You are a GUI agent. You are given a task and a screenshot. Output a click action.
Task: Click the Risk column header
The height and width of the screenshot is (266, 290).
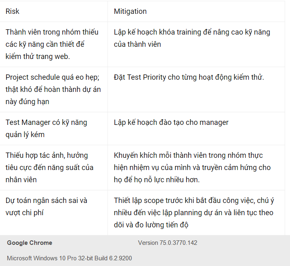pos(12,11)
